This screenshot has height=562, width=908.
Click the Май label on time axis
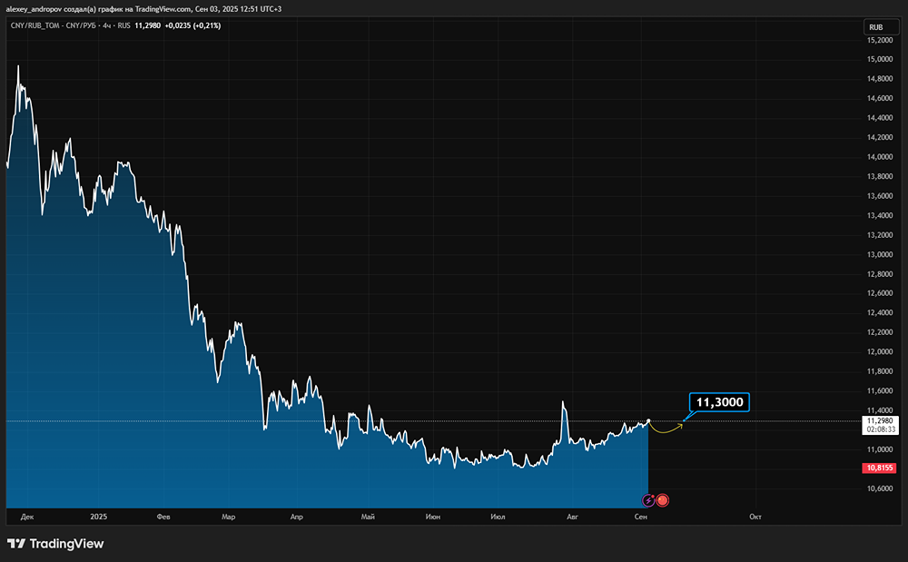(x=368, y=517)
